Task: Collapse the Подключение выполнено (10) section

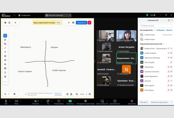Action: pos(164,44)
